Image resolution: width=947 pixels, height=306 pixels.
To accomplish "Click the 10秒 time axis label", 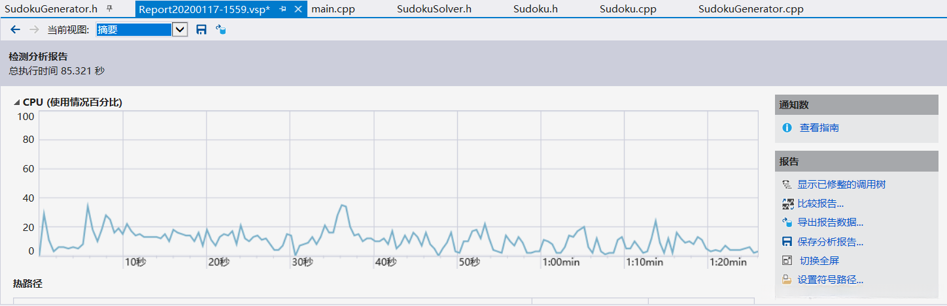I will 135,262.
